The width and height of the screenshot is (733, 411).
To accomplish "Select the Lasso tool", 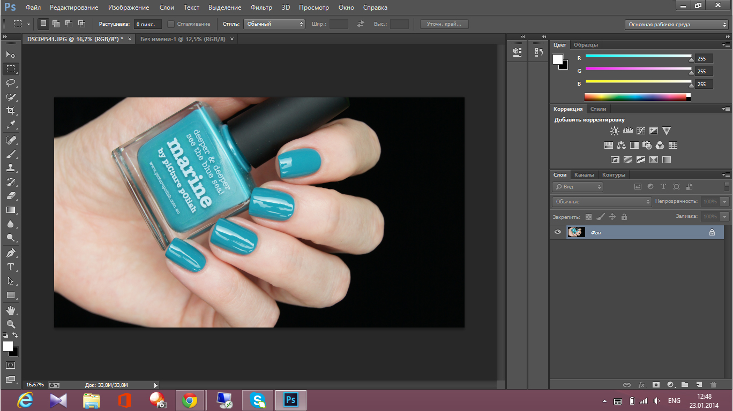I will coord(11,83).
